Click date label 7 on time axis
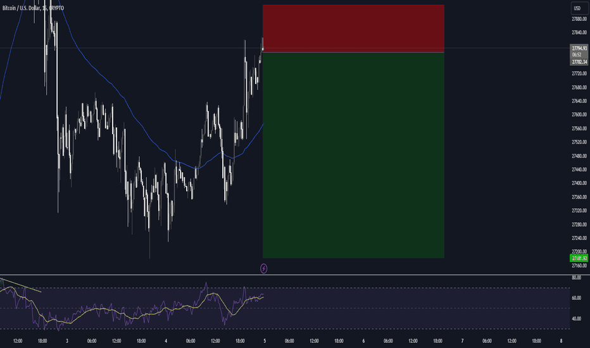Viewport: 590px width, 348px height. pyautogui.click(x=462, y=341)
